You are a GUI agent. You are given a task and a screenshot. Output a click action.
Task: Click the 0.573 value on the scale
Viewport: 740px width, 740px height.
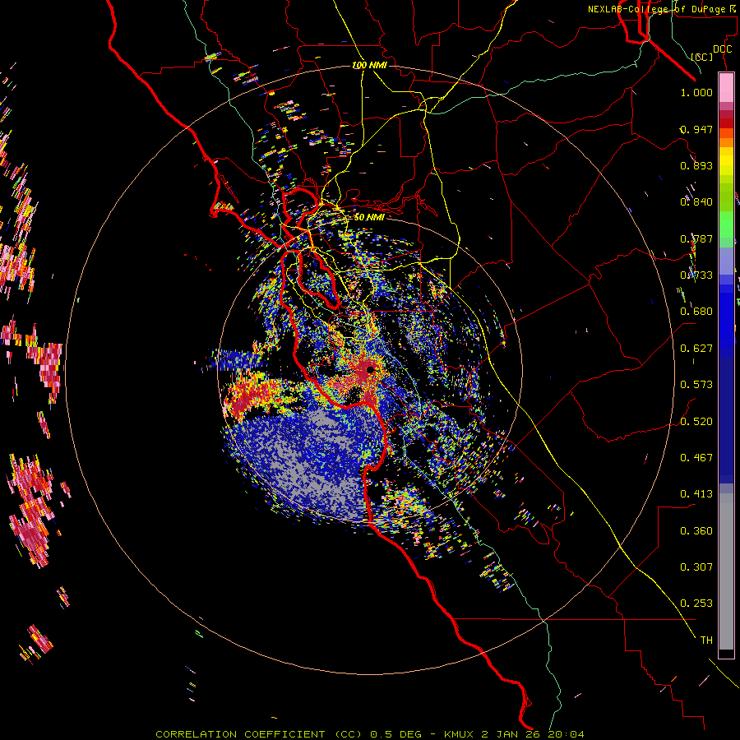[x=696, y=385]
